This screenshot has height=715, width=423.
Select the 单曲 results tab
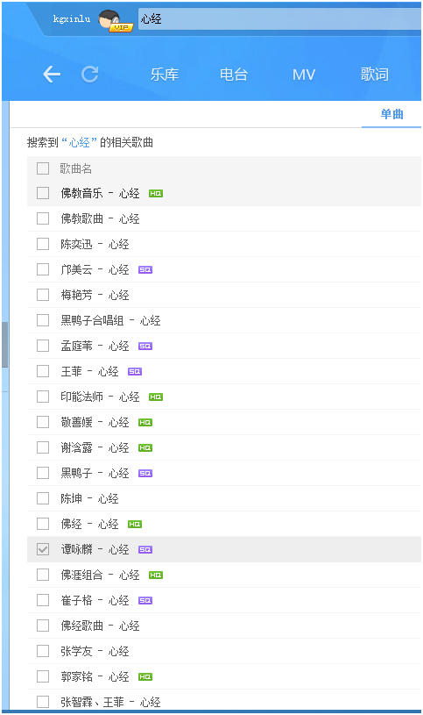pyautogui.click(x=392, y=114)
